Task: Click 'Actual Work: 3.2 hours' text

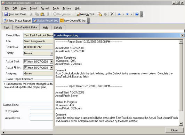Action: pos(69,108)
